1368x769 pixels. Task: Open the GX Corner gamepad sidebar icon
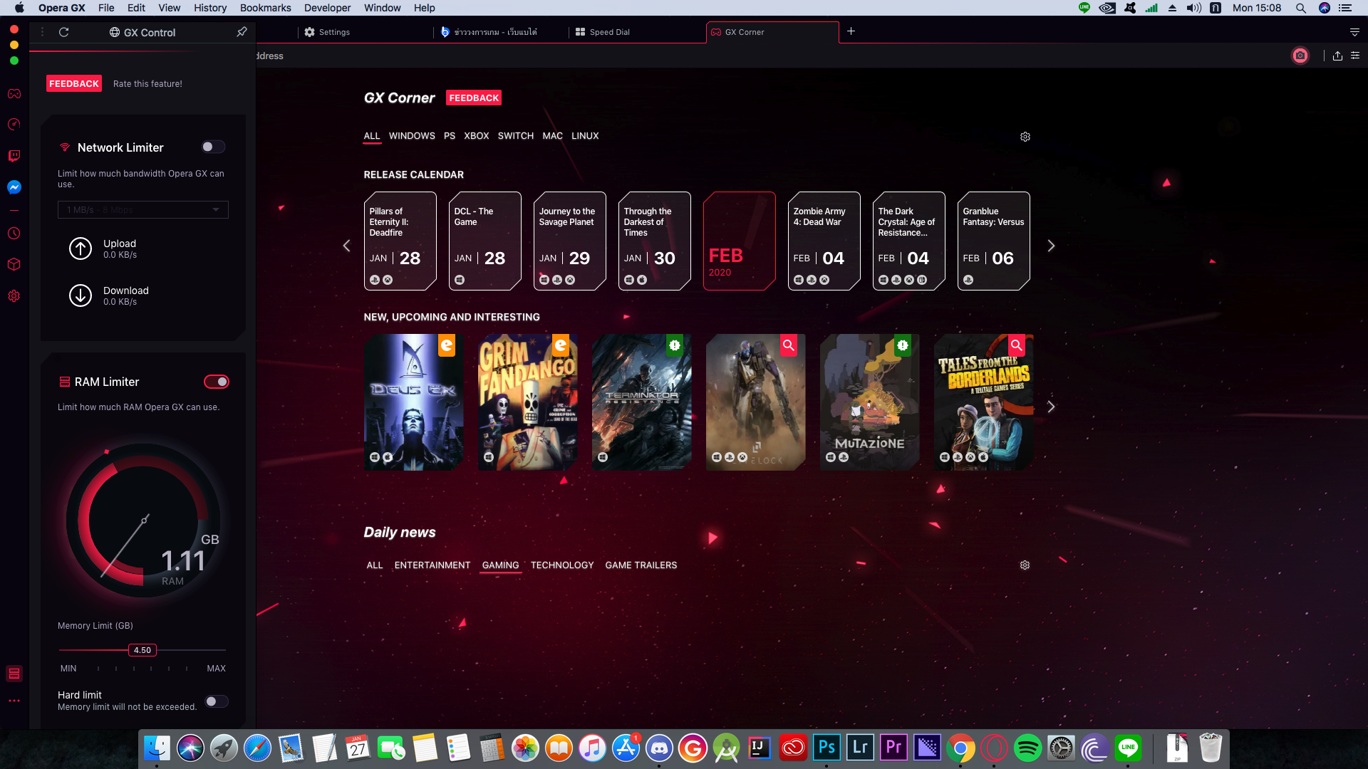click(14, 94)
